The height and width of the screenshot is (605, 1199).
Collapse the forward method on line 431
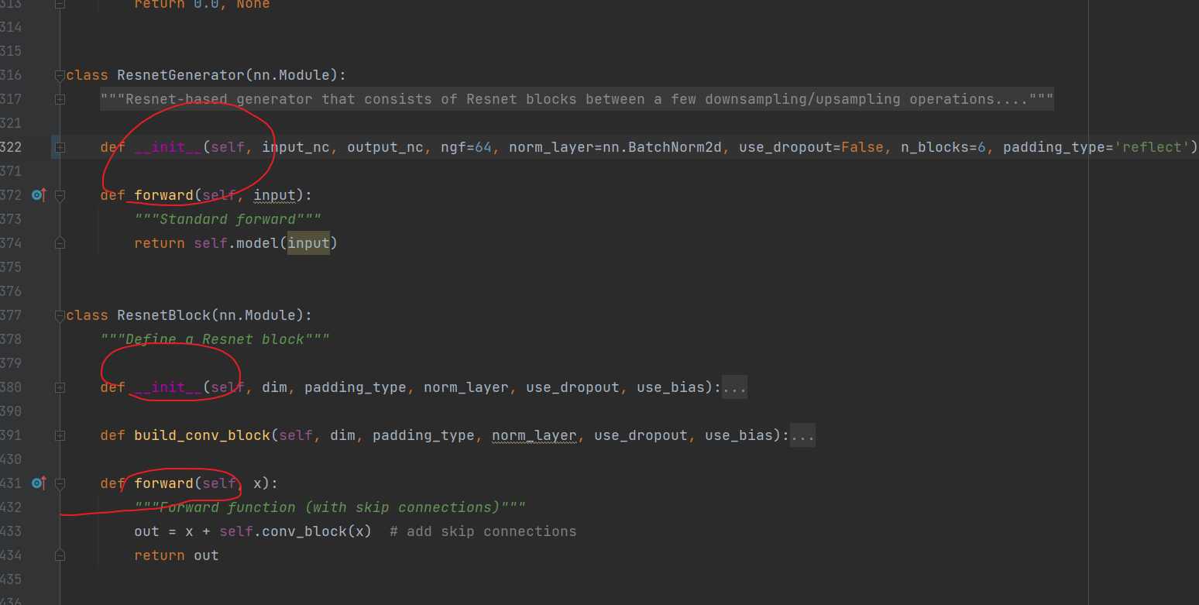[x=60, y=483]
